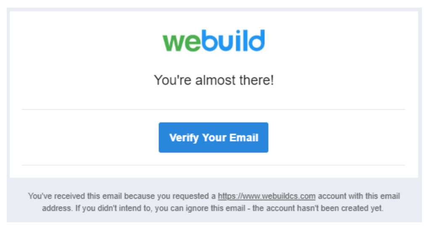The width and height of the screenshot is (432, 232).
Task: Click the word "address." in the footer
Action: 58,208
